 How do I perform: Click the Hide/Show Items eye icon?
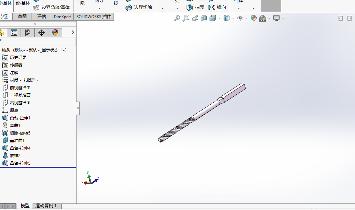[x=240, y=18]
